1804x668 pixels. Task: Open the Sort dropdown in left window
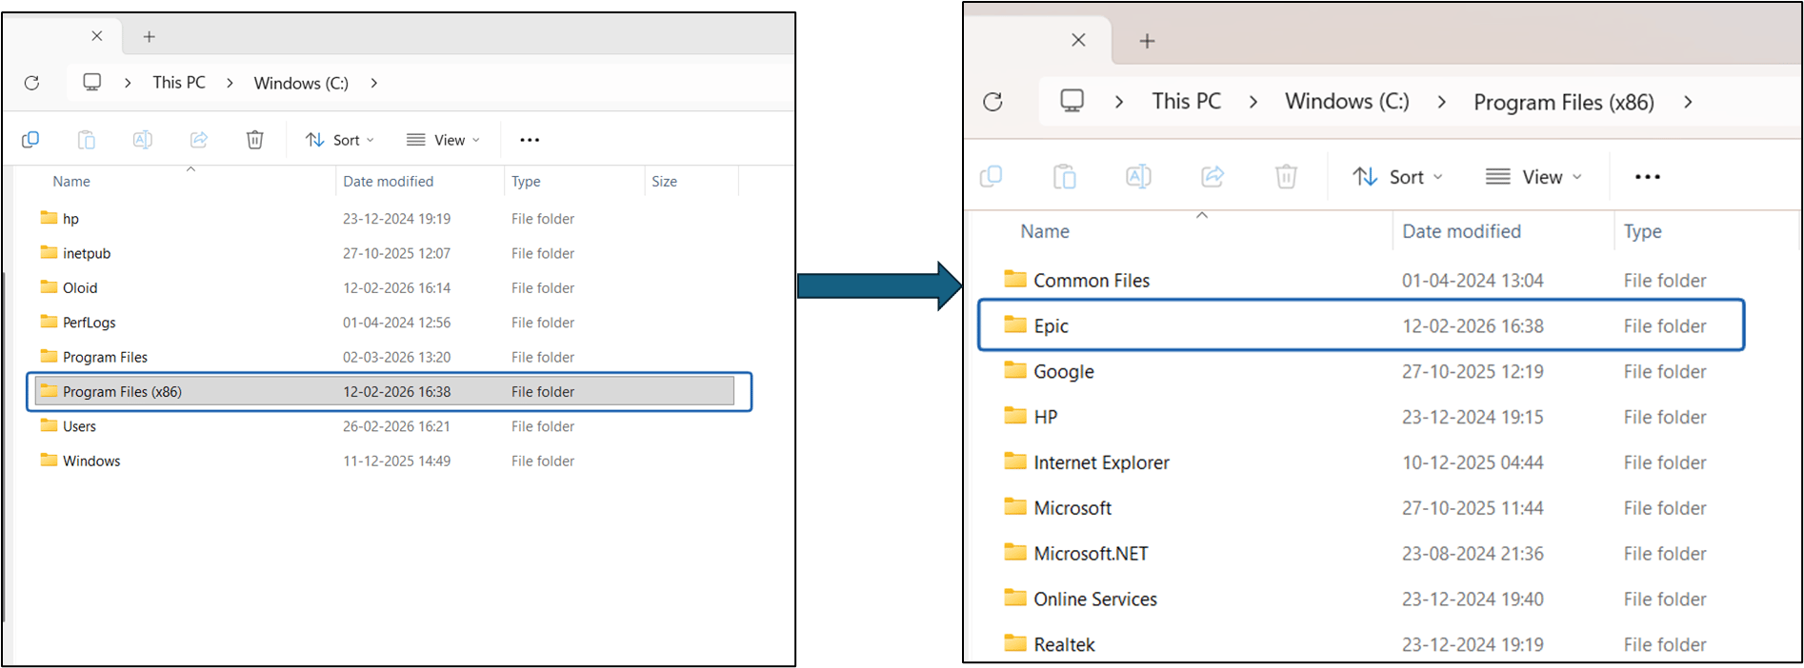[340, 140]
